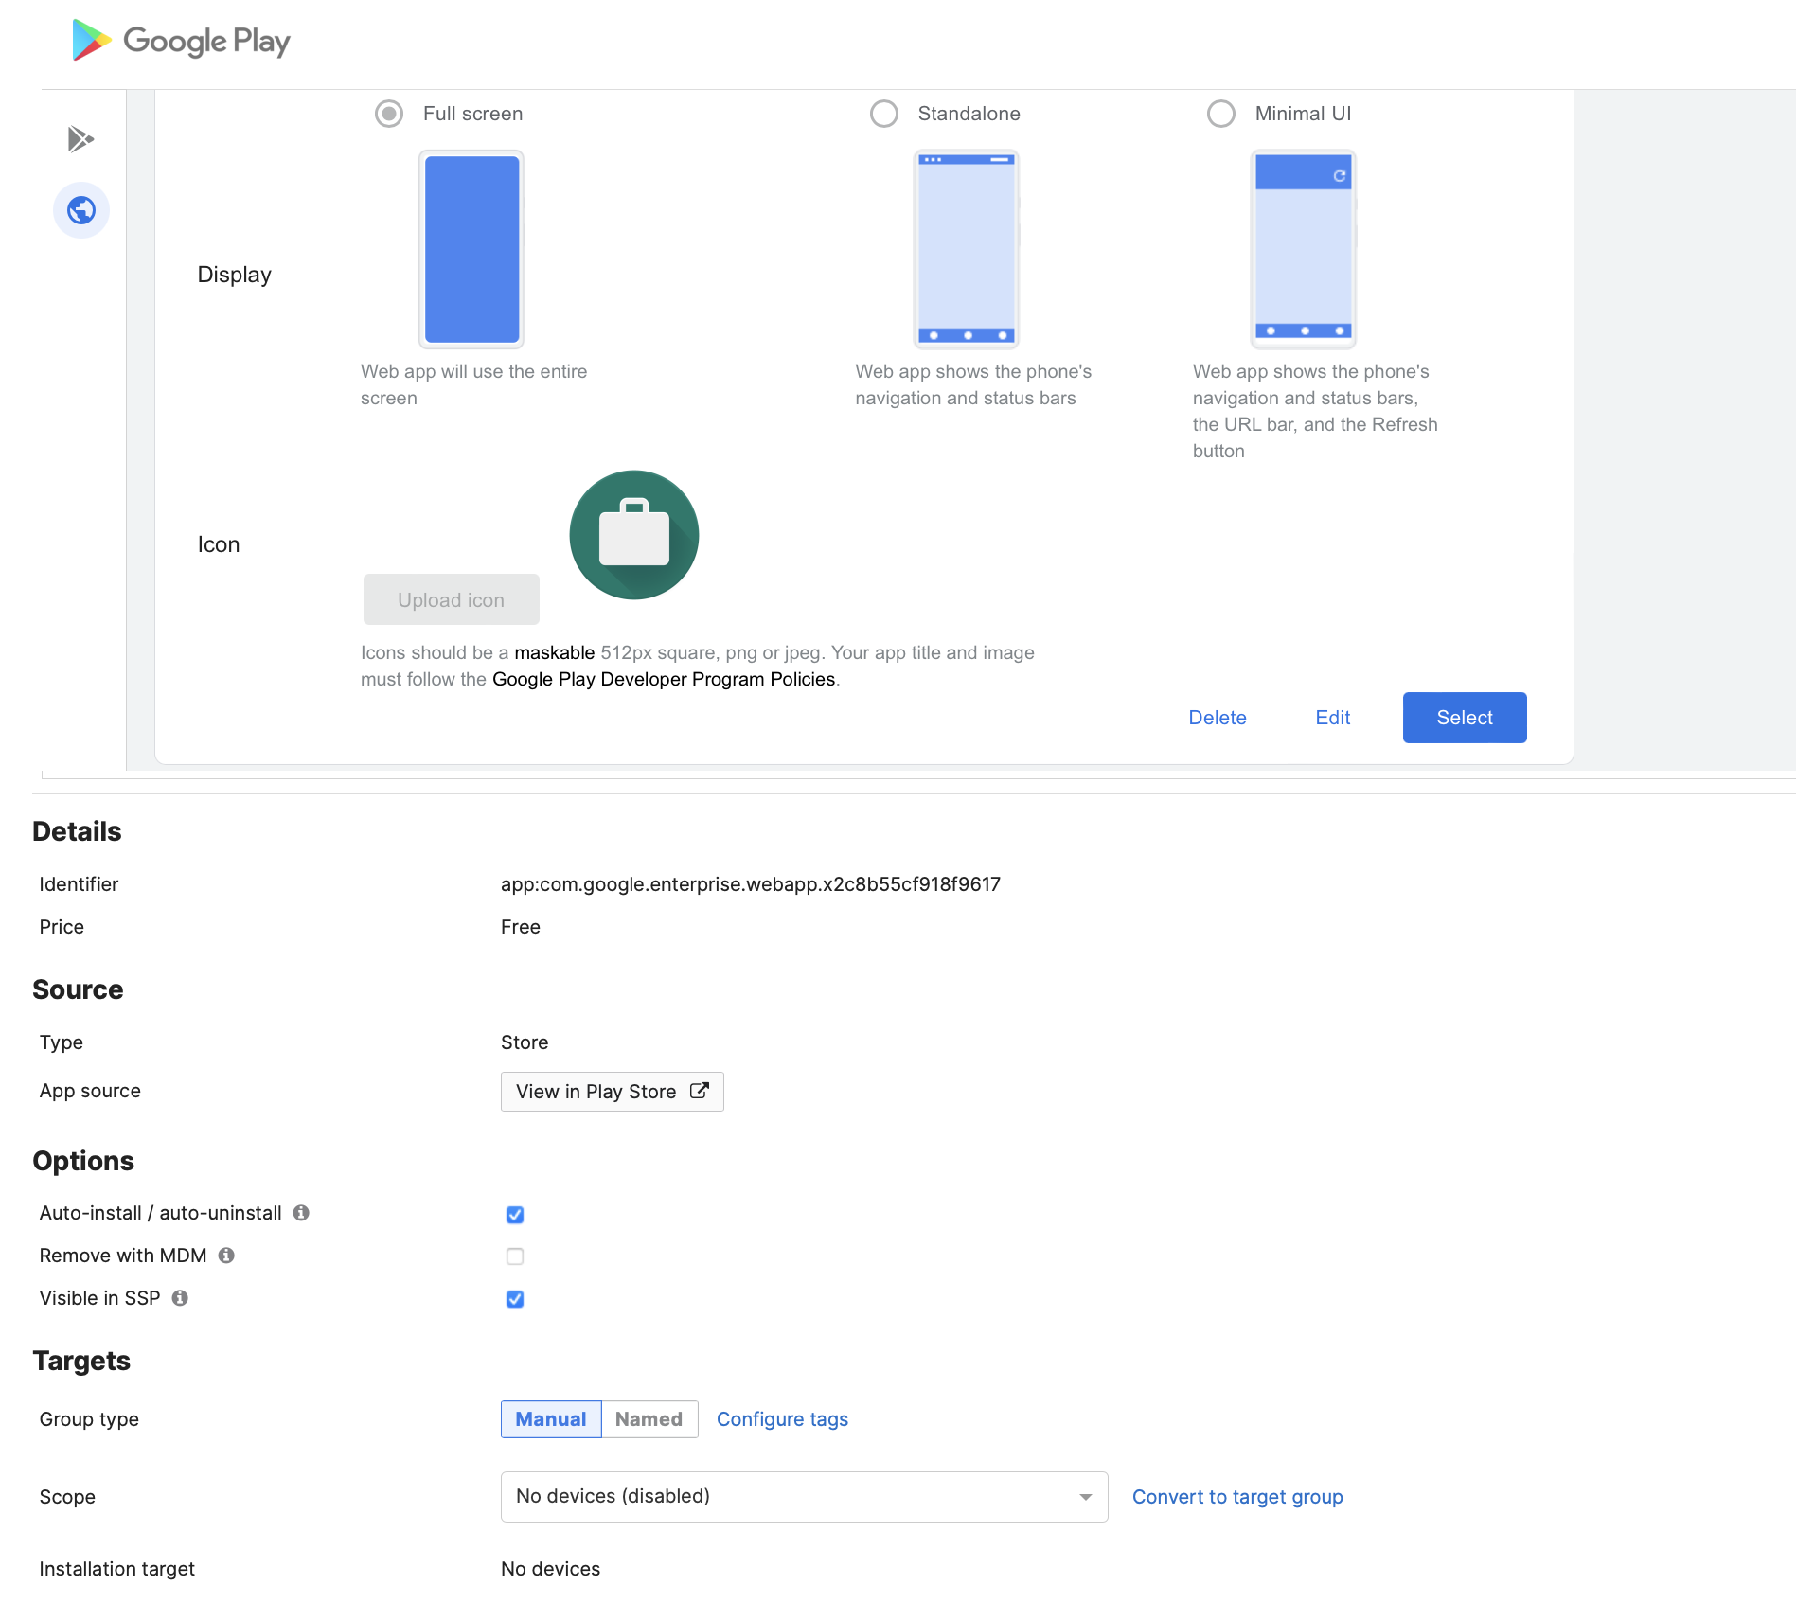Click the briefcase app icon preview

633,535
